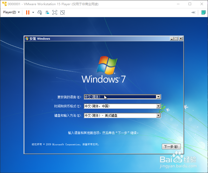Open the green notes/messages icon
208x173 pixels.
(204, 12)
